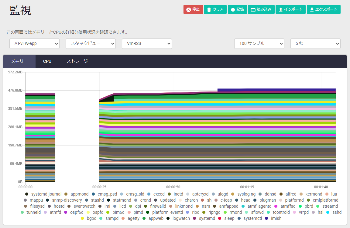Toggle syslog-ng legend entry
350x228 pixels.
243,194
